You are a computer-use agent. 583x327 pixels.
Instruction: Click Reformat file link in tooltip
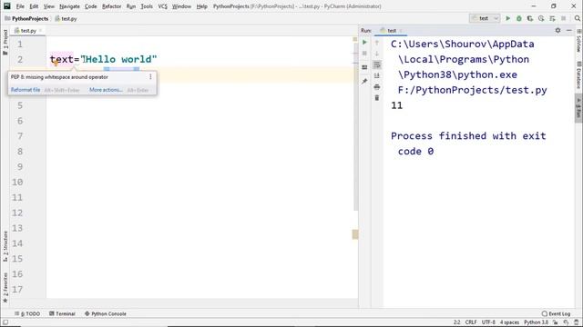26,90
